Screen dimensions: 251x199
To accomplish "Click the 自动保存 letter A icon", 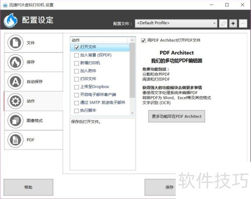I will click(15, 81).
